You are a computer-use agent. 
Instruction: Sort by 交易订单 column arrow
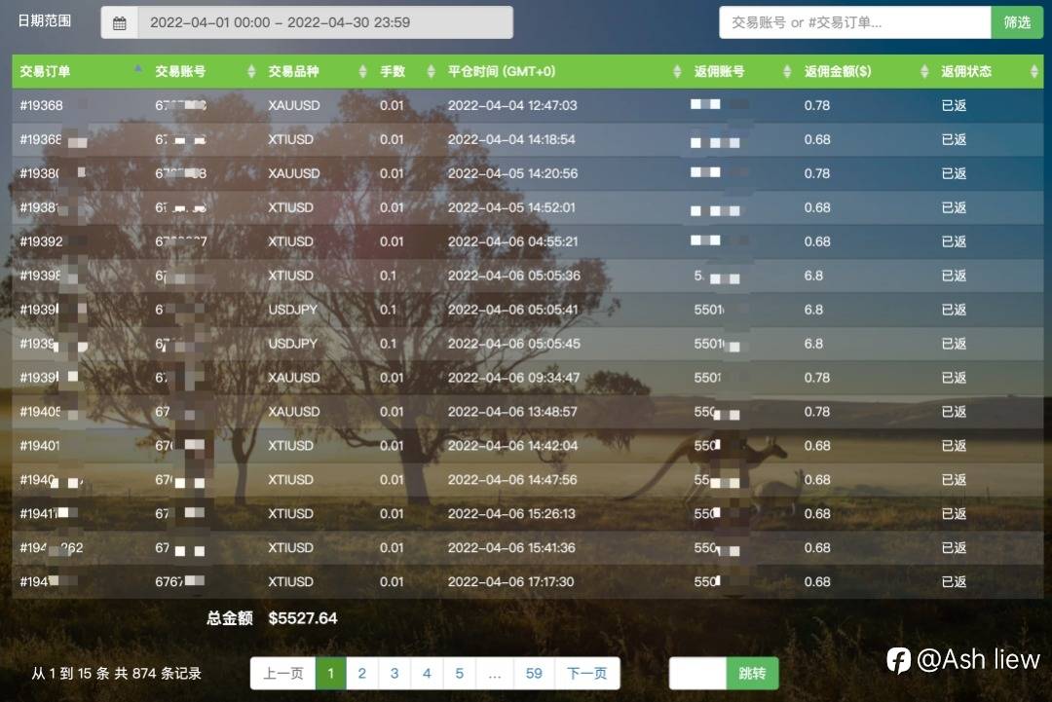click(137, 69)
